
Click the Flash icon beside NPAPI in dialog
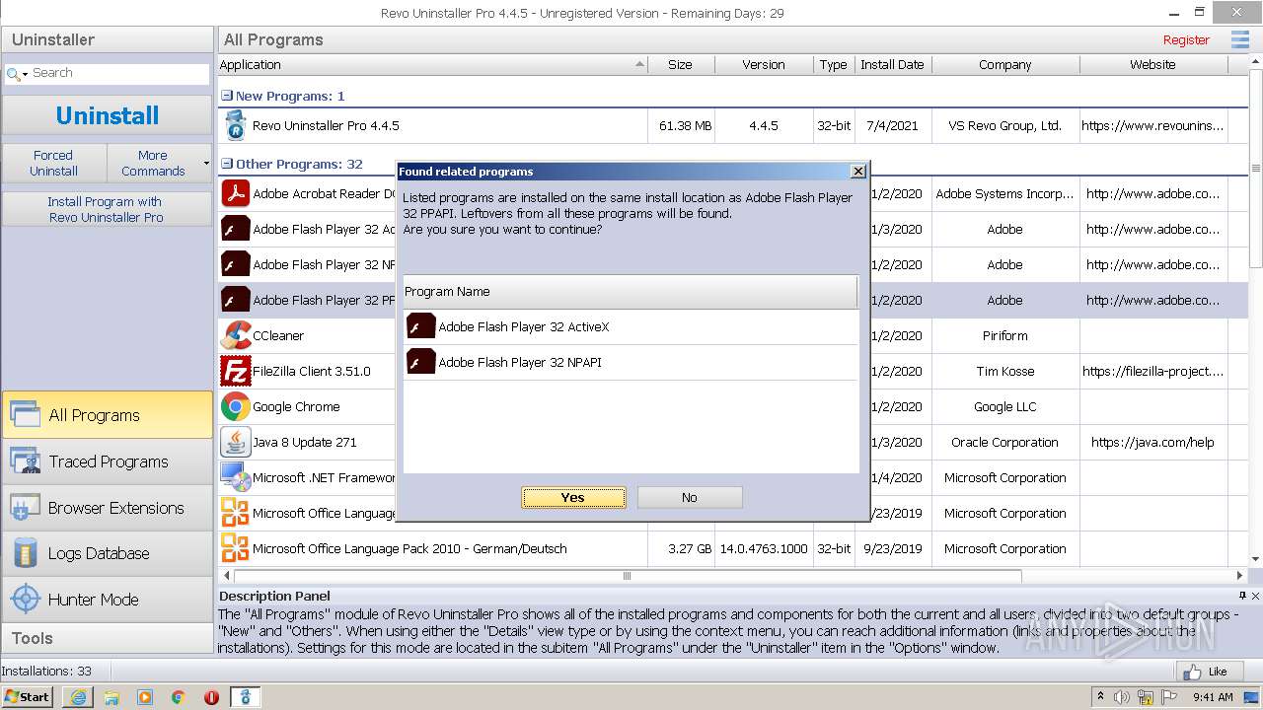[421, 362]
